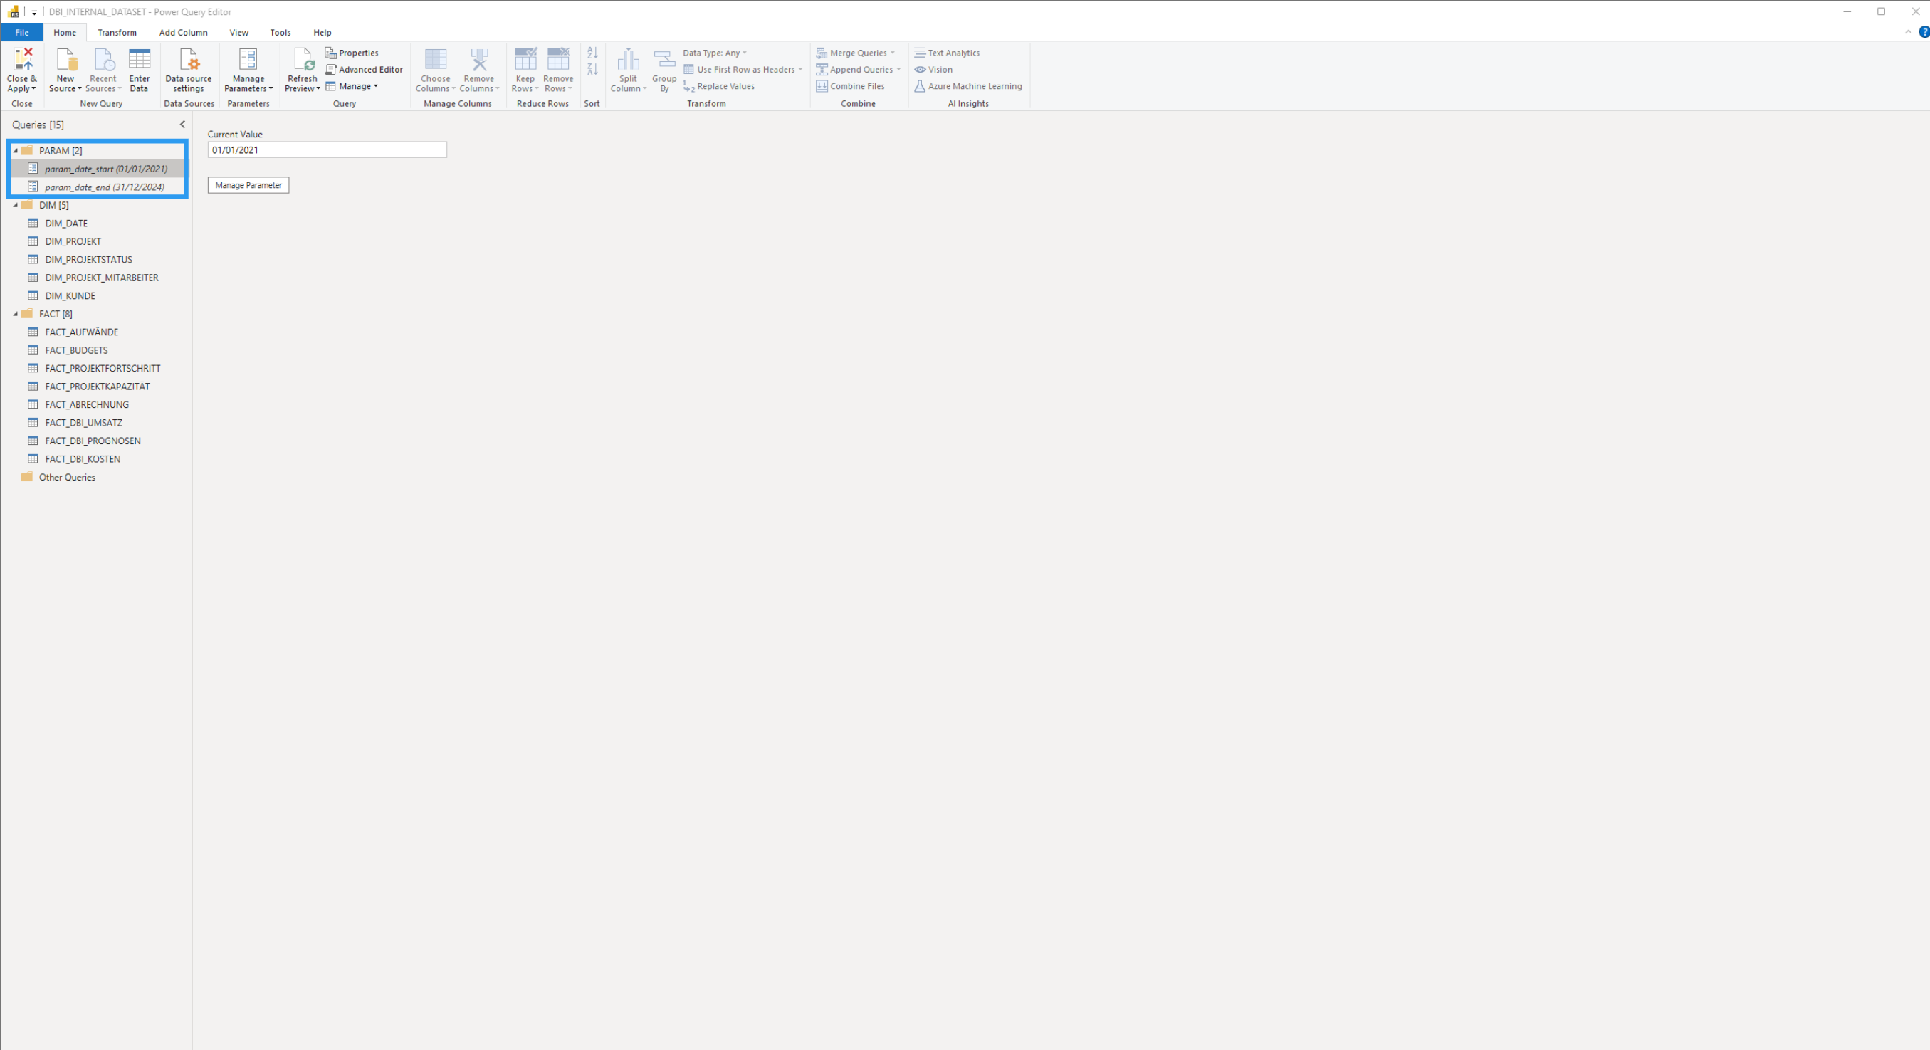Sort ascending A to Z
Image resolution: width=1930 pixels, height=1050 pixels.
click(x=592, y=53)
